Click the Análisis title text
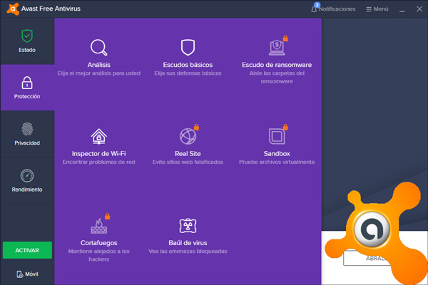The width and height of the screenshot is (428, 285). [x=99, y=65]
